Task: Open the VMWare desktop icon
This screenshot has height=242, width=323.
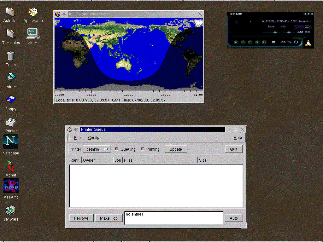Action: 11,210
